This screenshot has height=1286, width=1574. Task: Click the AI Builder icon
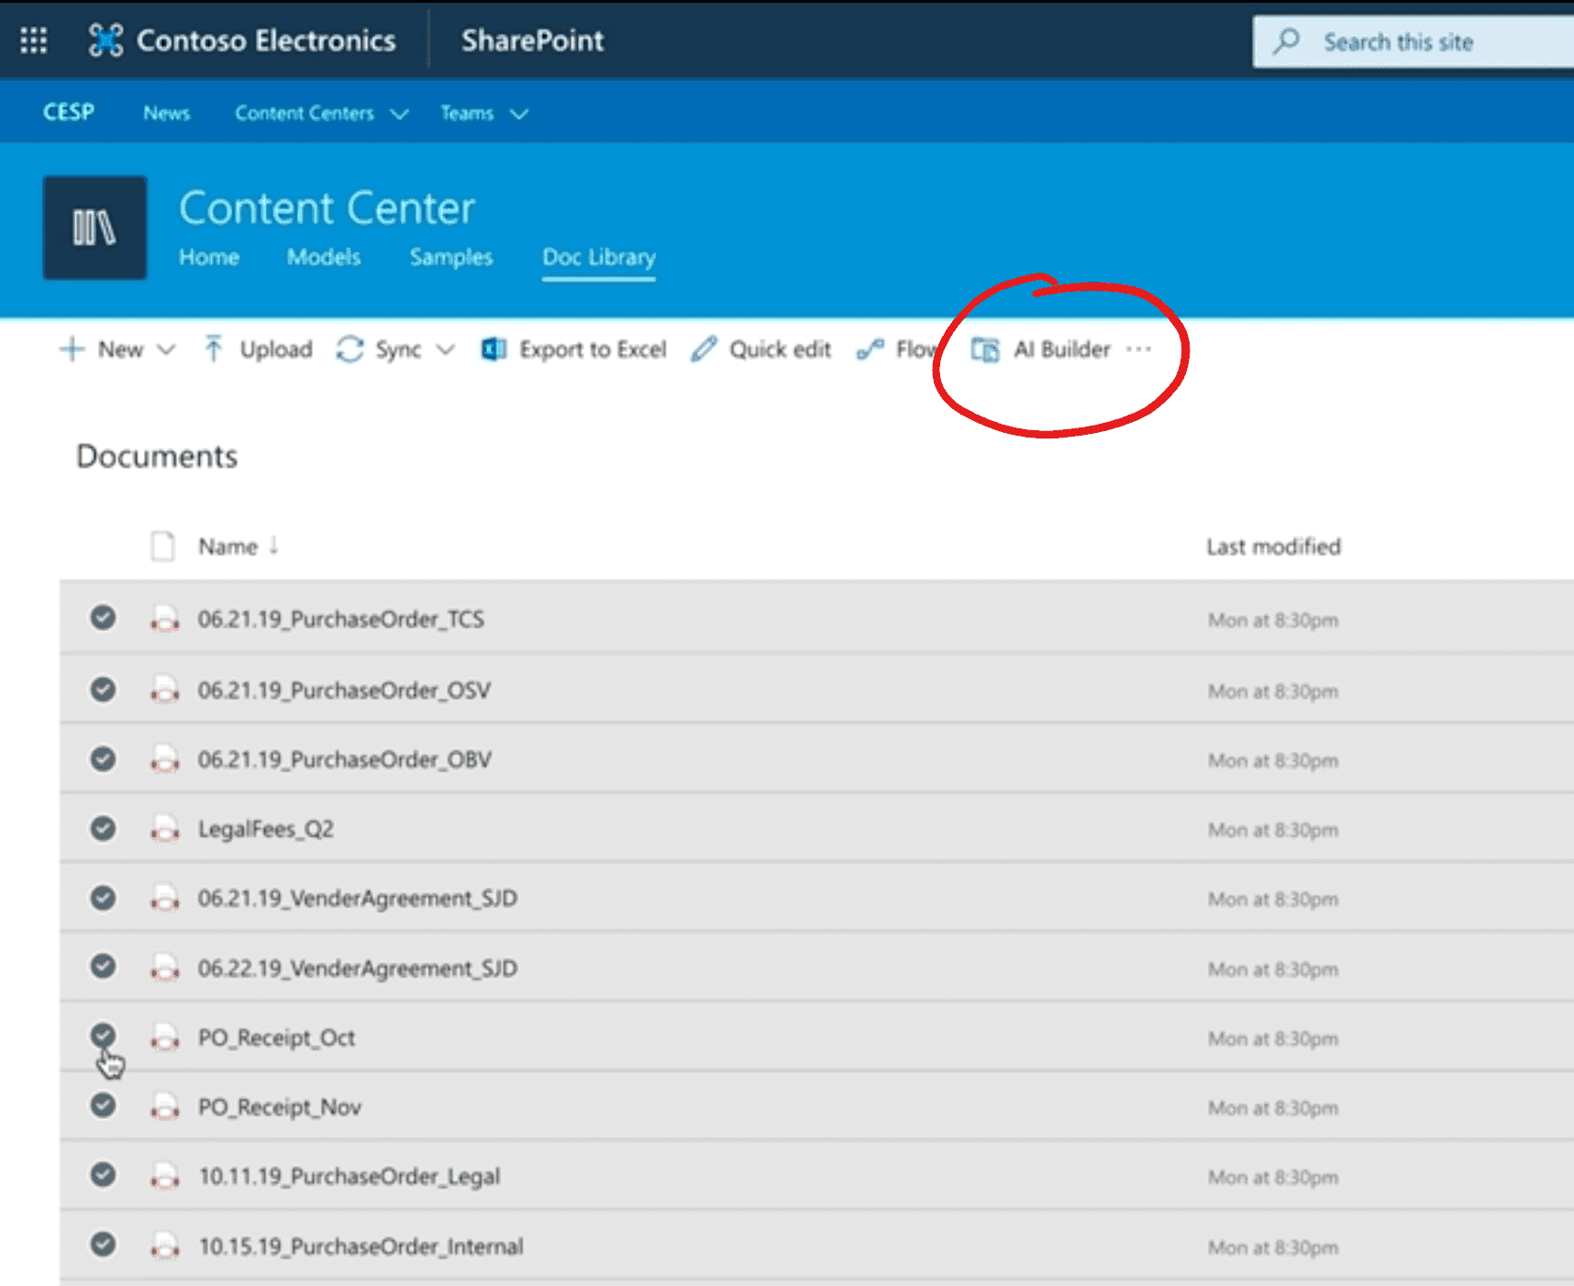pos(985,349)
